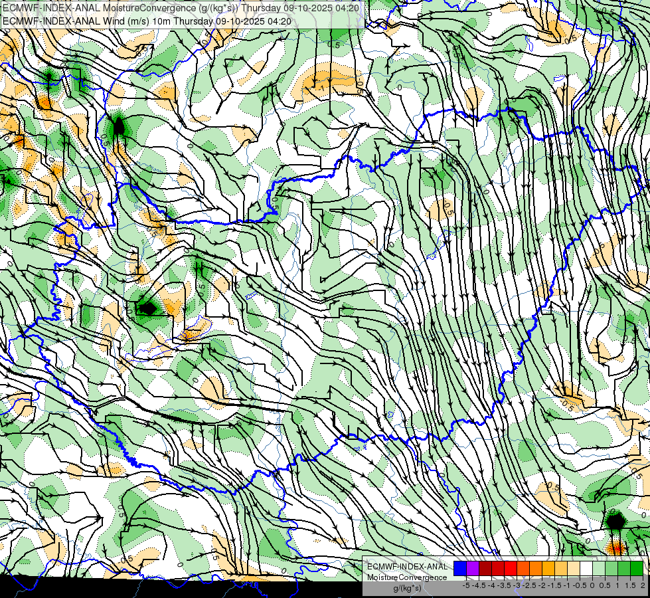Click the dark red legend swatch

tap(485, 569)
